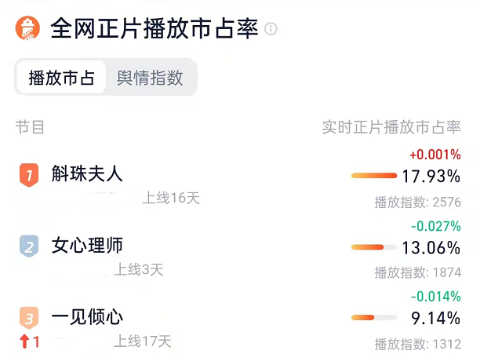Click the 实时正片播放市占率 column header
The width and height of the screenshot is (480, 354).
(x=391, y=127)
